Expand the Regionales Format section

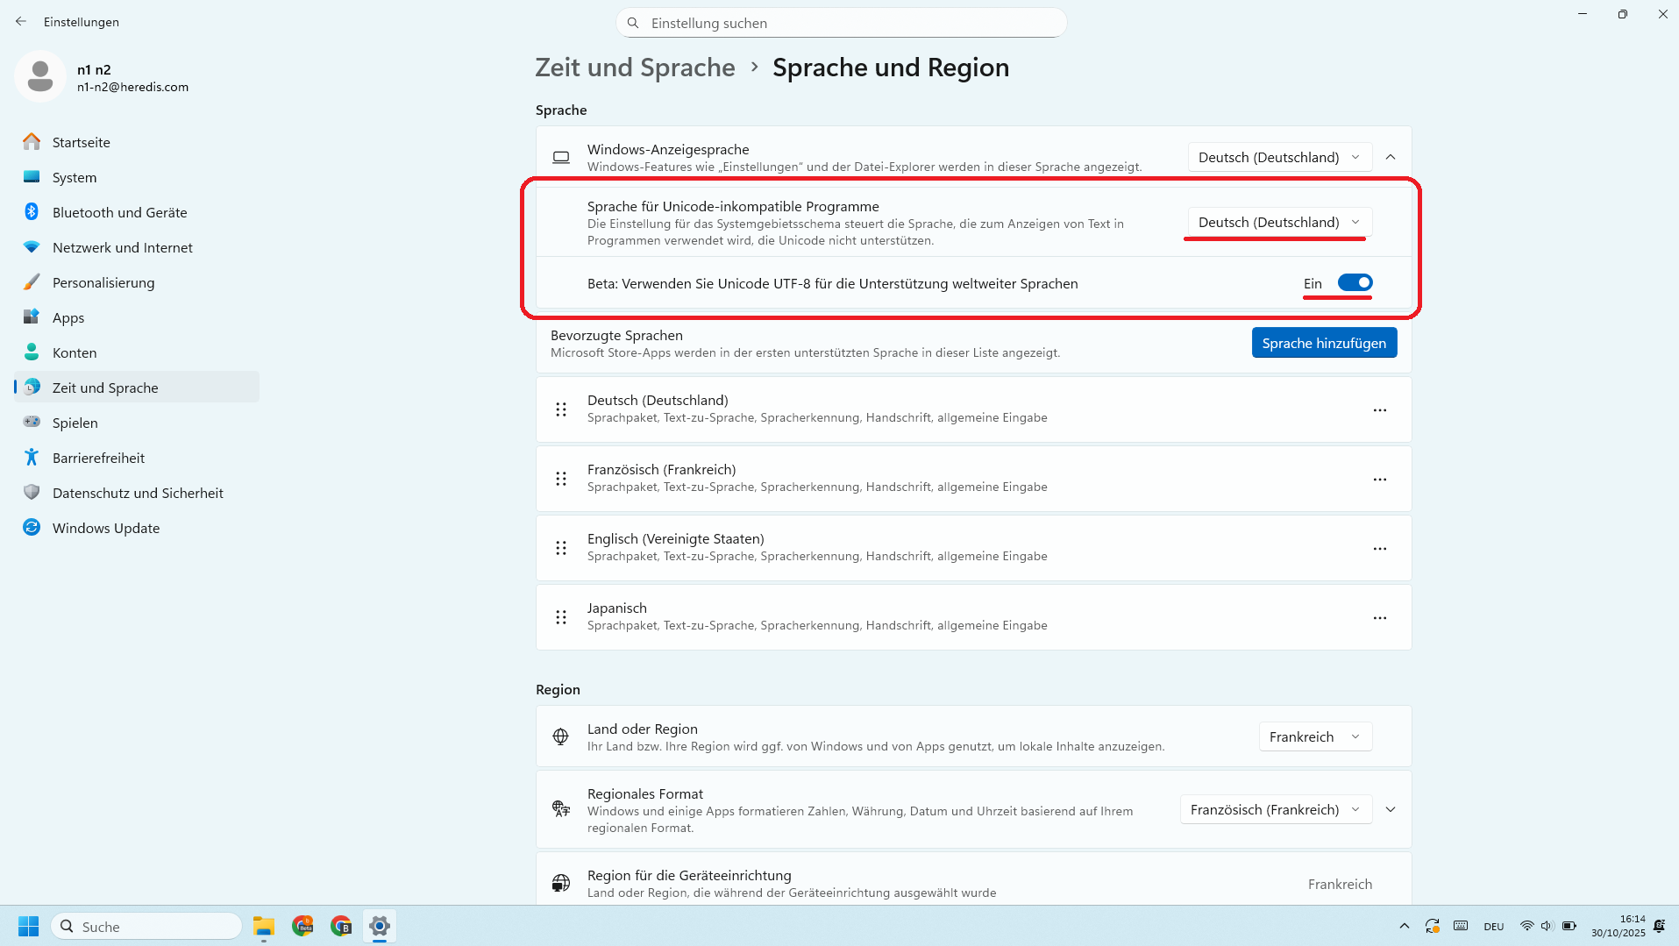point(1391,810)
